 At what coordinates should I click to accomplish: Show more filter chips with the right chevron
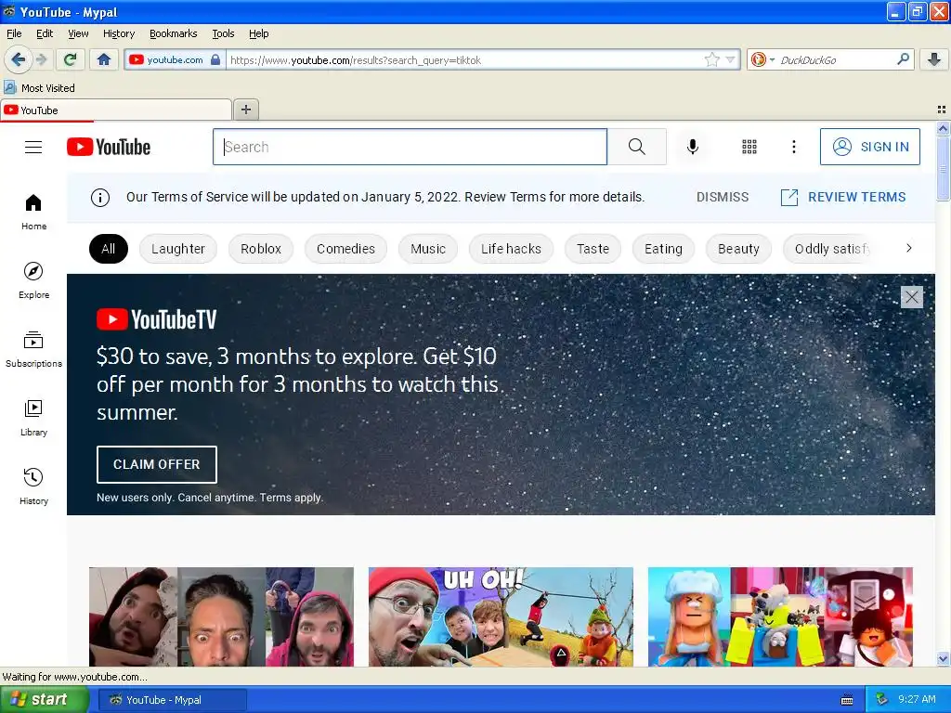coord(908,248)
